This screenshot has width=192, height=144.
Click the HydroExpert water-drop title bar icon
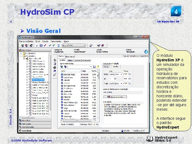click(x=20, y=38)
